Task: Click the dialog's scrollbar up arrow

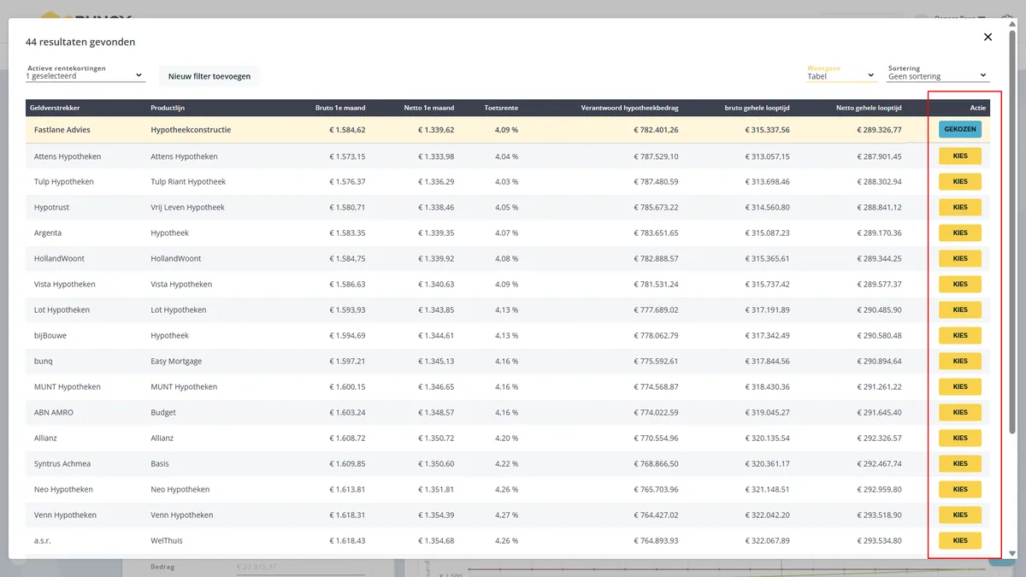Action: [x=1013, y=24]
